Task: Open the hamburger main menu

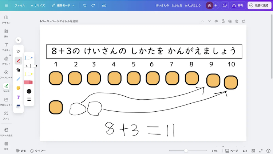Action: click(x=6, y=5)
